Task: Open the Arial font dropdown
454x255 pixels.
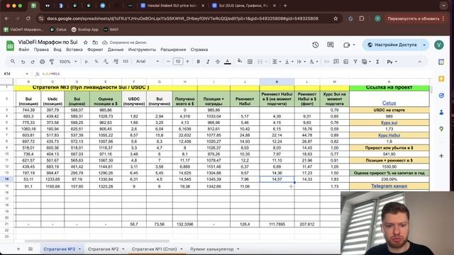Action: (x=148, y=62)
